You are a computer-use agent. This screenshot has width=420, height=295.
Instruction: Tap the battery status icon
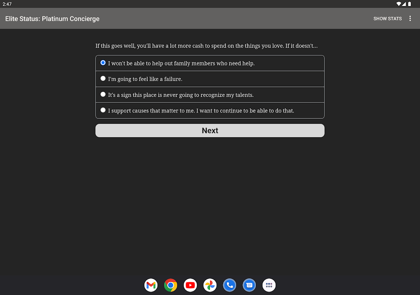pos(409,4)
